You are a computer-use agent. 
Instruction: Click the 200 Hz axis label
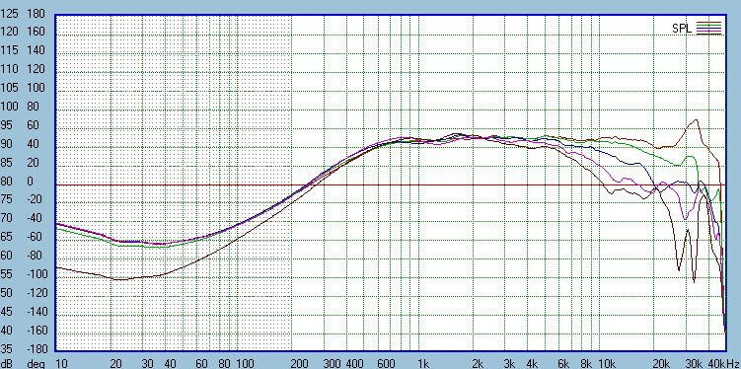click(299, 363)
